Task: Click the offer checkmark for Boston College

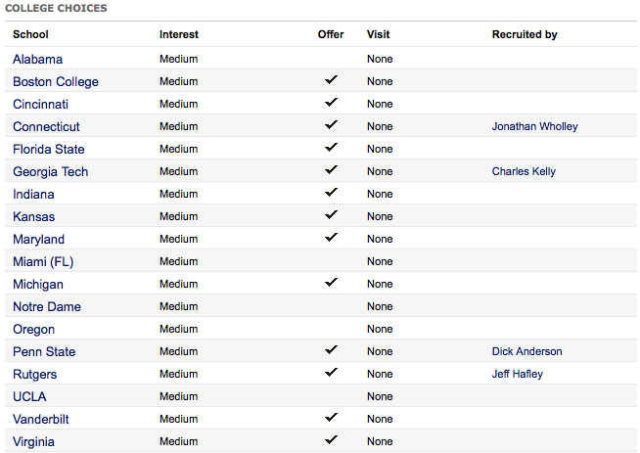Action: (331, 79)
